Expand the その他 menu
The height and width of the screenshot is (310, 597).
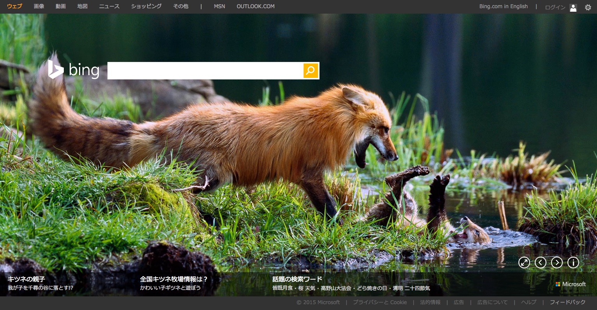tap(181, 7)
